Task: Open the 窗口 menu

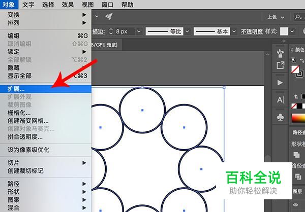Action: click(x=107, y=5)
